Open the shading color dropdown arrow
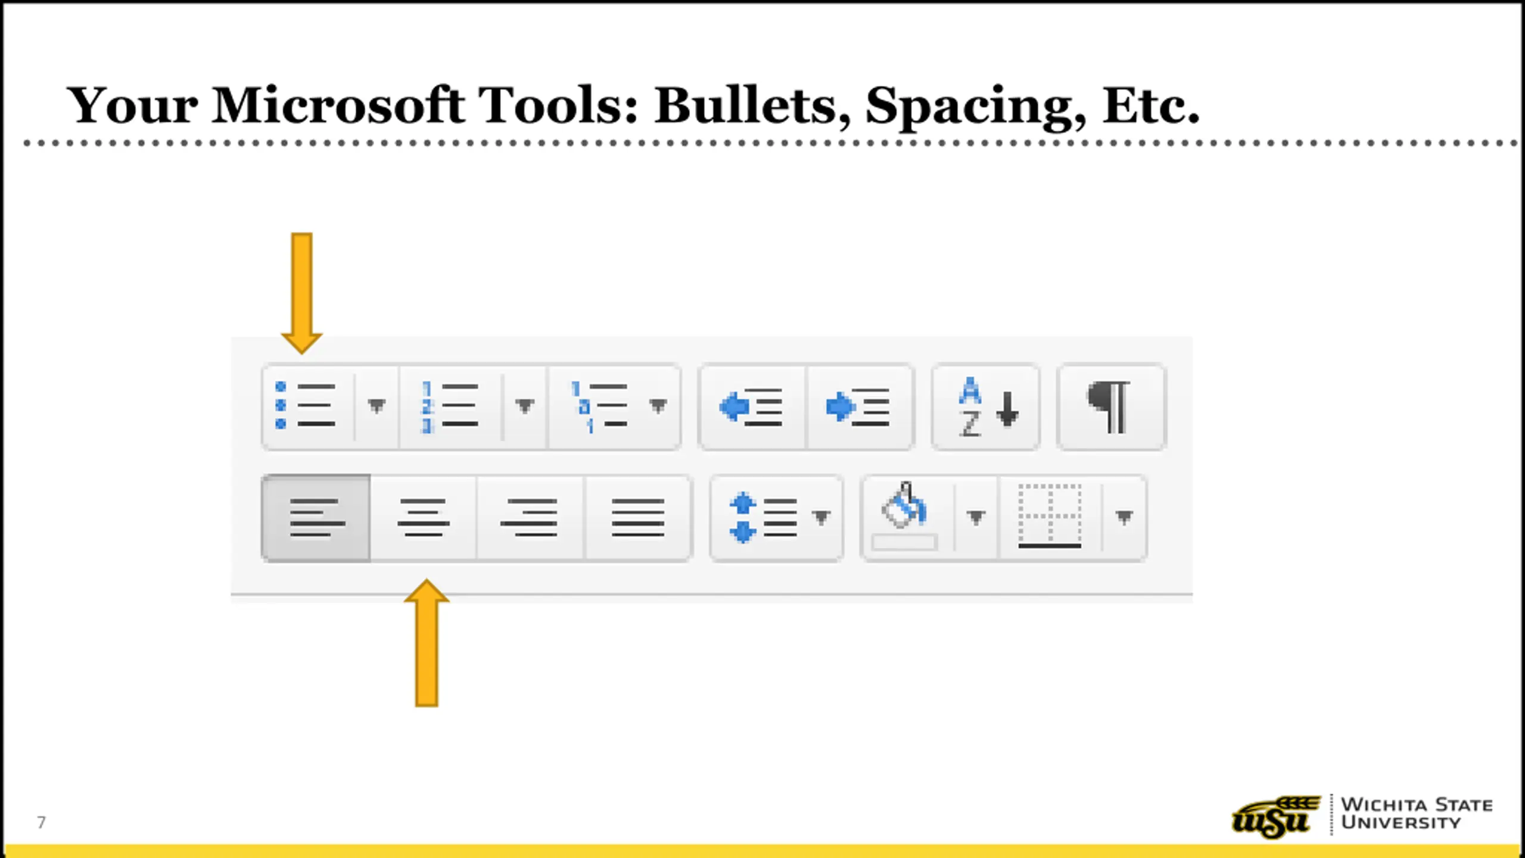 976,517
